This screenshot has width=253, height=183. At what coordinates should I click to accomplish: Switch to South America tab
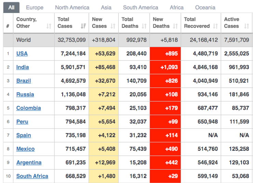click(x=141, y=8)
